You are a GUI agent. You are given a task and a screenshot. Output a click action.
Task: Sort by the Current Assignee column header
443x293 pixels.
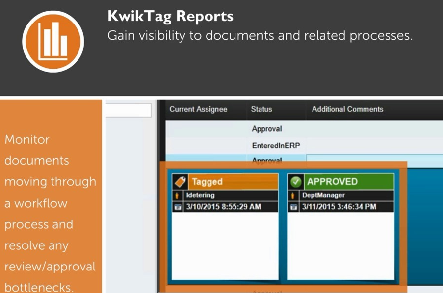198,109
